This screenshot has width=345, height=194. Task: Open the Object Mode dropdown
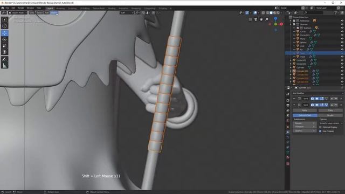18,13
